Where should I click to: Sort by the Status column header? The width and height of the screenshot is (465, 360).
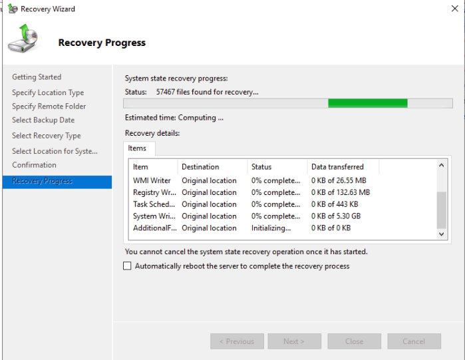pyautogui.click(x=261, y=167)
